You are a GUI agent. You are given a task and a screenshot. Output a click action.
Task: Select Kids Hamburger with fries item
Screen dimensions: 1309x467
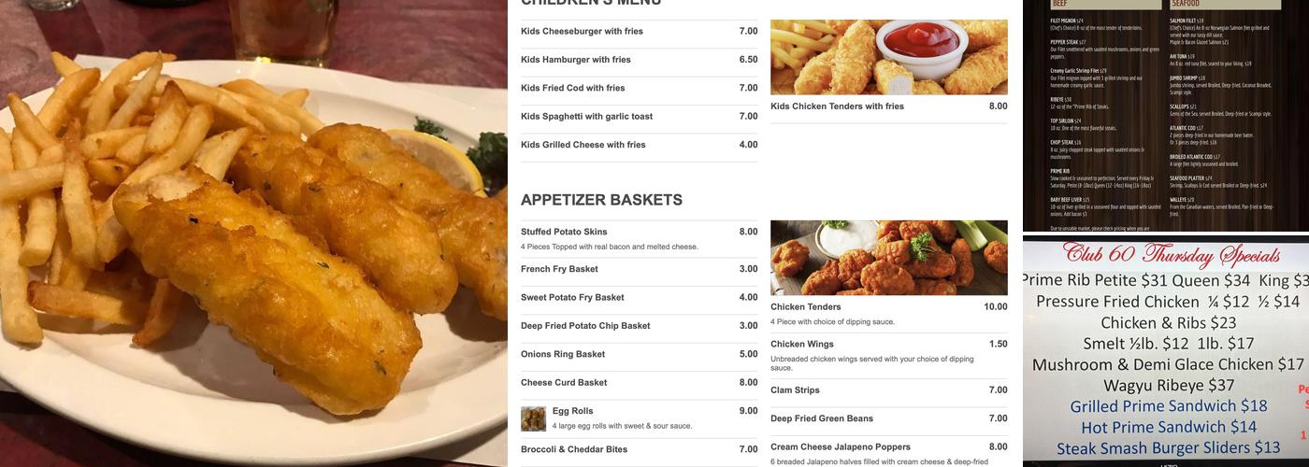[x=640, y=60]
